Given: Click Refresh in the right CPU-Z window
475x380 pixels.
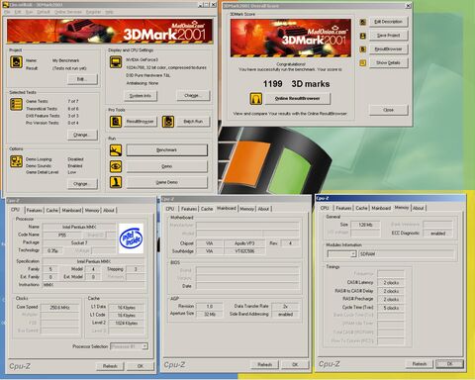Looking at the screenshot, I should (x=420, y=364).
